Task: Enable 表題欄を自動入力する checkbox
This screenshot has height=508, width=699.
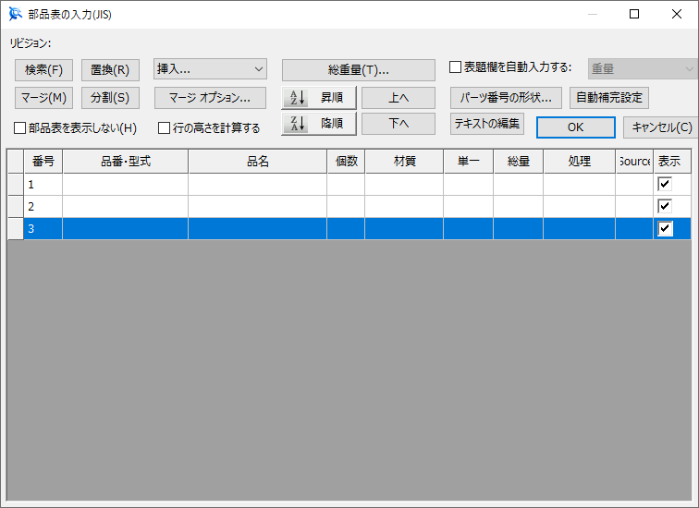Action: click(455, 67)
